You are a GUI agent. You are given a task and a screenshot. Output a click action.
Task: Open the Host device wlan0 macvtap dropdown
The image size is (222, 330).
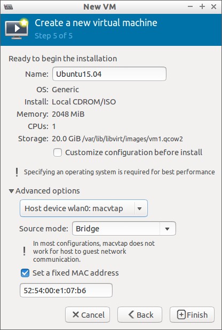[x=84, y=208]
